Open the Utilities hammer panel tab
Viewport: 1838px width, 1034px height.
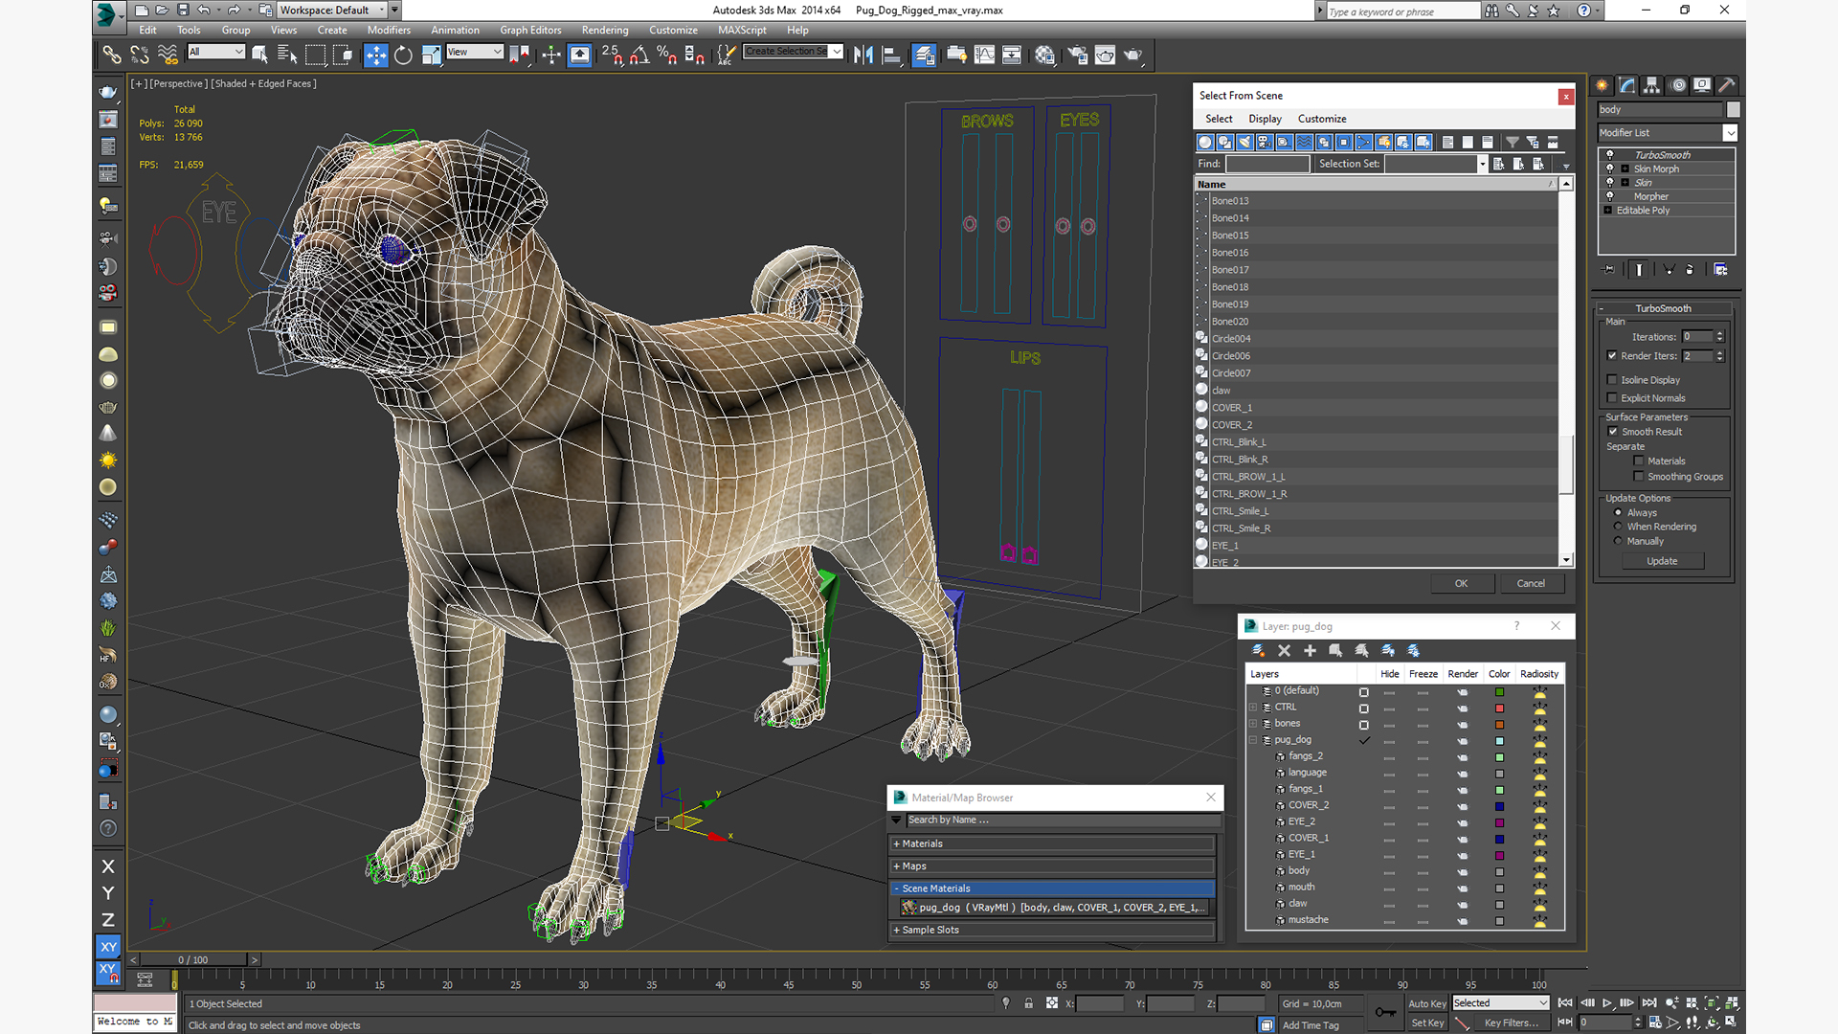[x=1727, y=85]
